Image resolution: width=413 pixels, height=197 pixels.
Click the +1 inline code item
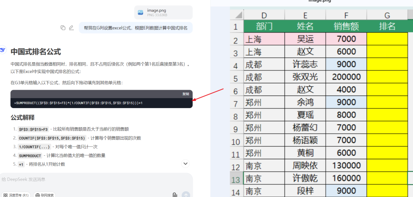click(x=21, y=164)
